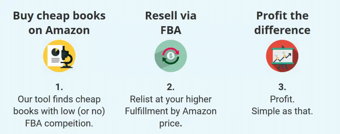
Task: Click the yellow microscope research icon
Action: (59, 56)
